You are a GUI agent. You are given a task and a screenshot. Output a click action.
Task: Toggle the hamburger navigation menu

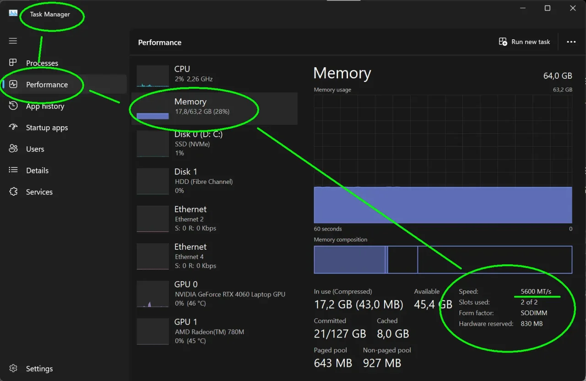pos(13,41)
